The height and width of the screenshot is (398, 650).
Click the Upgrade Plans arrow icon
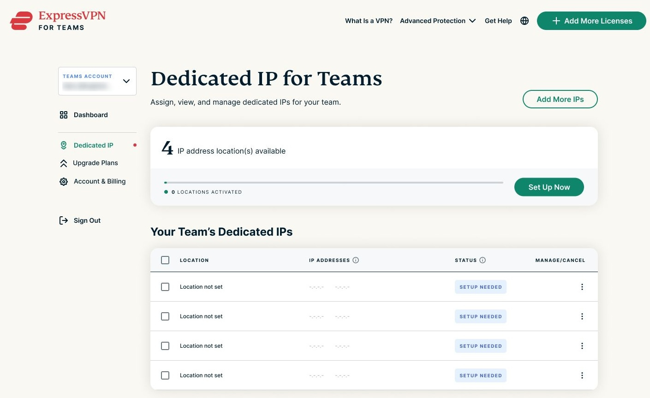coord(64,163)
